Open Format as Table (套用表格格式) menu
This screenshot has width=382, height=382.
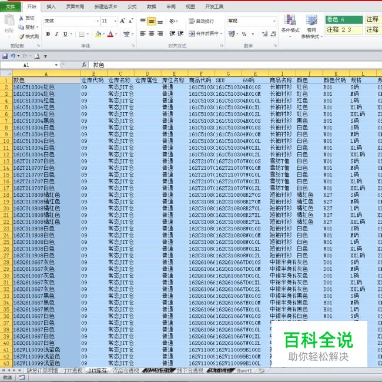pyautogui.click(x=311, y=26)
